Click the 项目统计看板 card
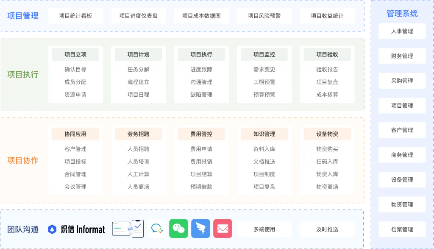The image size is (434, 249). pyautogui.click(x=75, y=15)
